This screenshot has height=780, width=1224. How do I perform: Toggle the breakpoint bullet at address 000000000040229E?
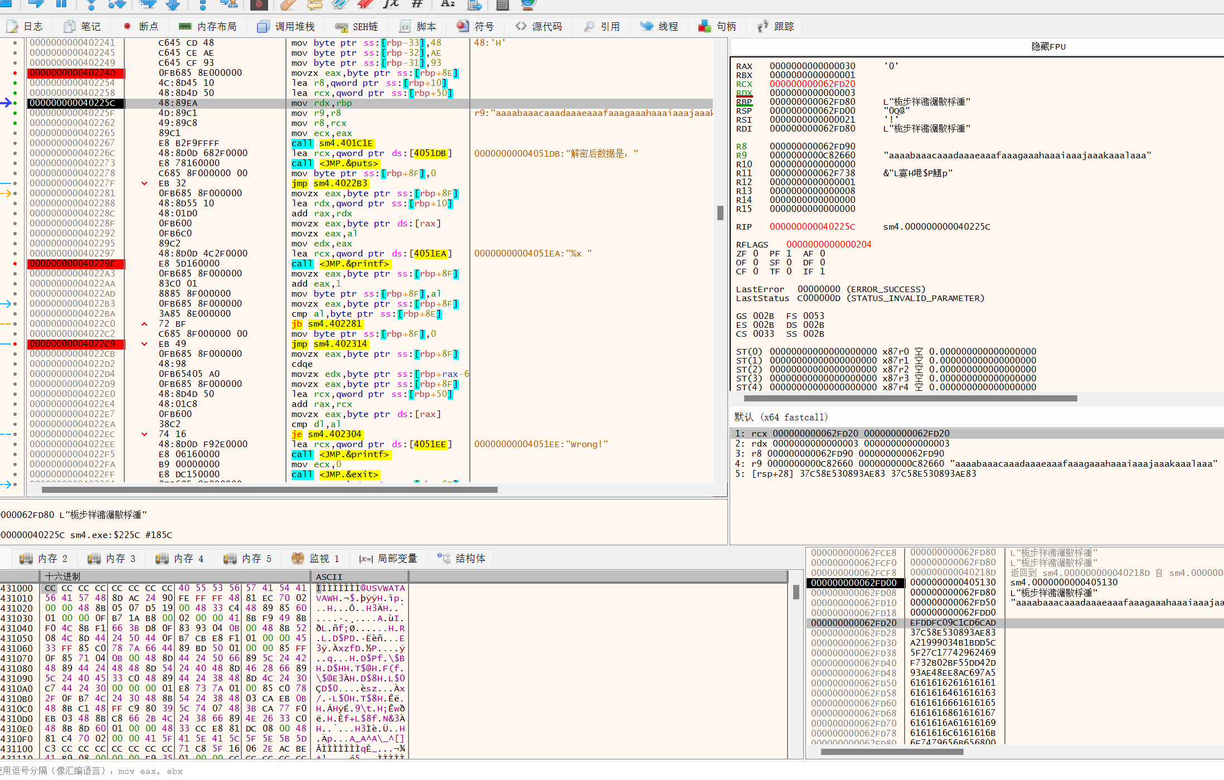point(15,264)
